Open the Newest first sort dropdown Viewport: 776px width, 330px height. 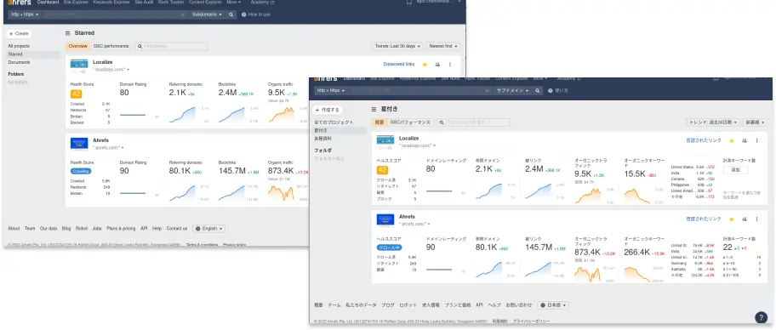(x=443, y=46)
